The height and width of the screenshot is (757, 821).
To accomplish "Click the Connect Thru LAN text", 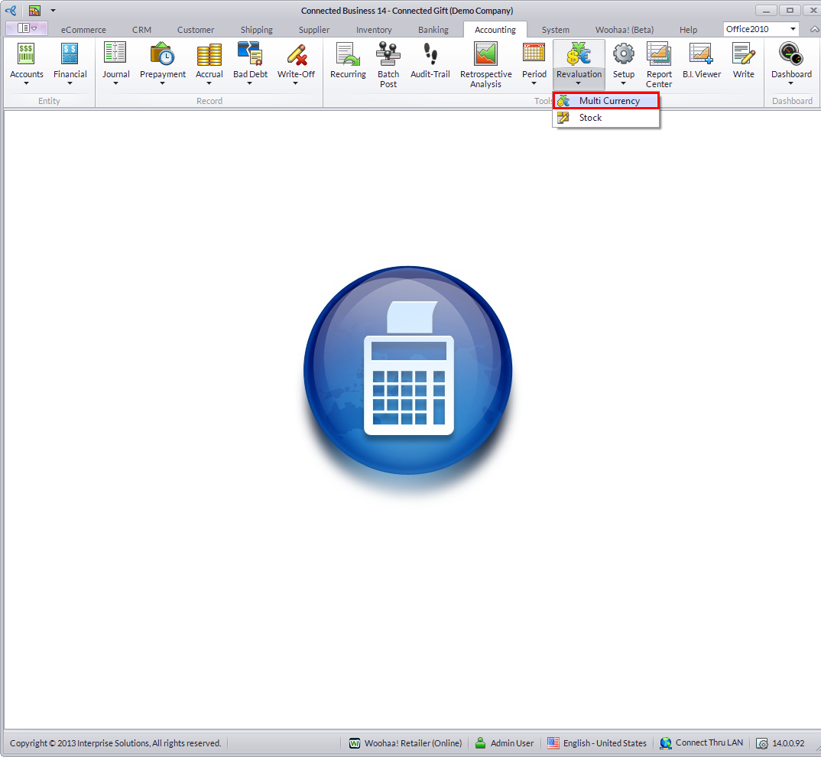I will [x=709, y=743].
